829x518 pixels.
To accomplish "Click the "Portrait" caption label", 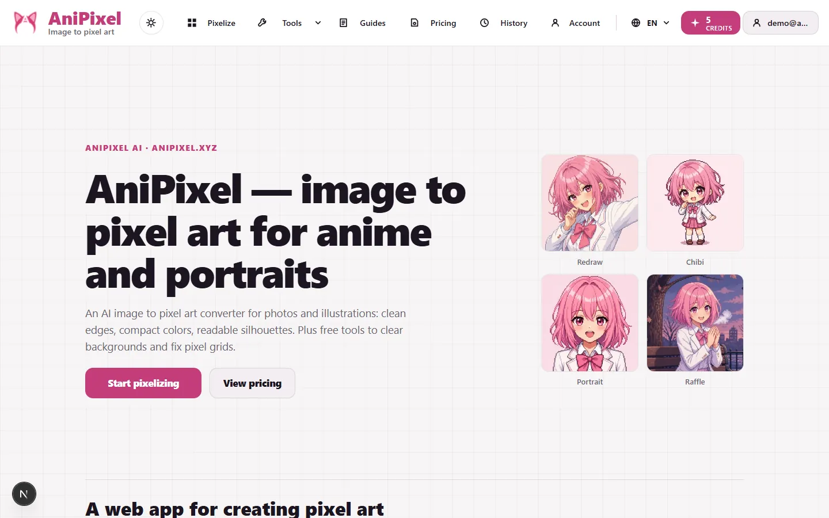I will [x=590, y=382].
